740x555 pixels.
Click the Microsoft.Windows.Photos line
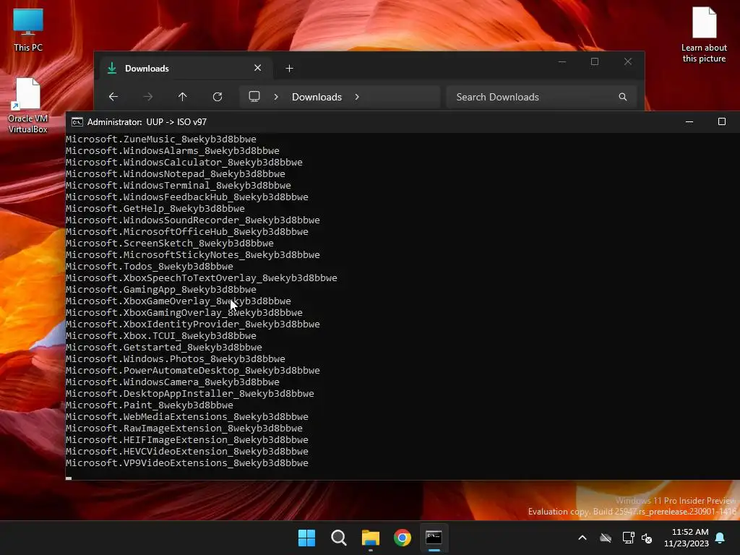[x=175, y=358]
